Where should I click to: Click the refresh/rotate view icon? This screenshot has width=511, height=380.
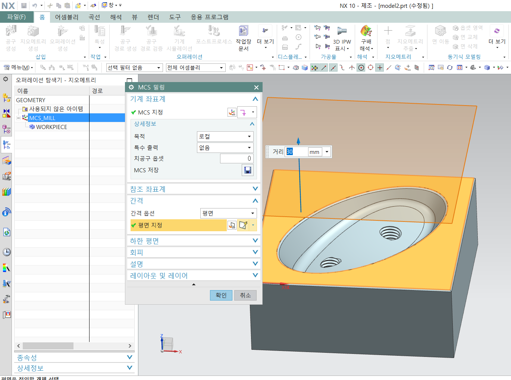[450, 67]
